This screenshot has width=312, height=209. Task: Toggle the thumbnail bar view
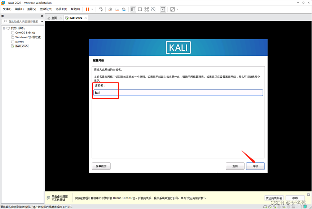(x=140, y=9)
